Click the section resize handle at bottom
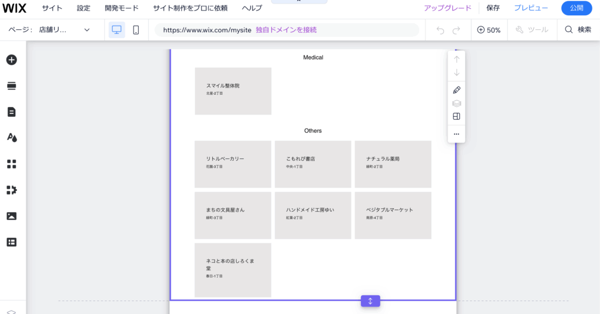The width and height of the screenshot is (600, 314). click(370, 301)
